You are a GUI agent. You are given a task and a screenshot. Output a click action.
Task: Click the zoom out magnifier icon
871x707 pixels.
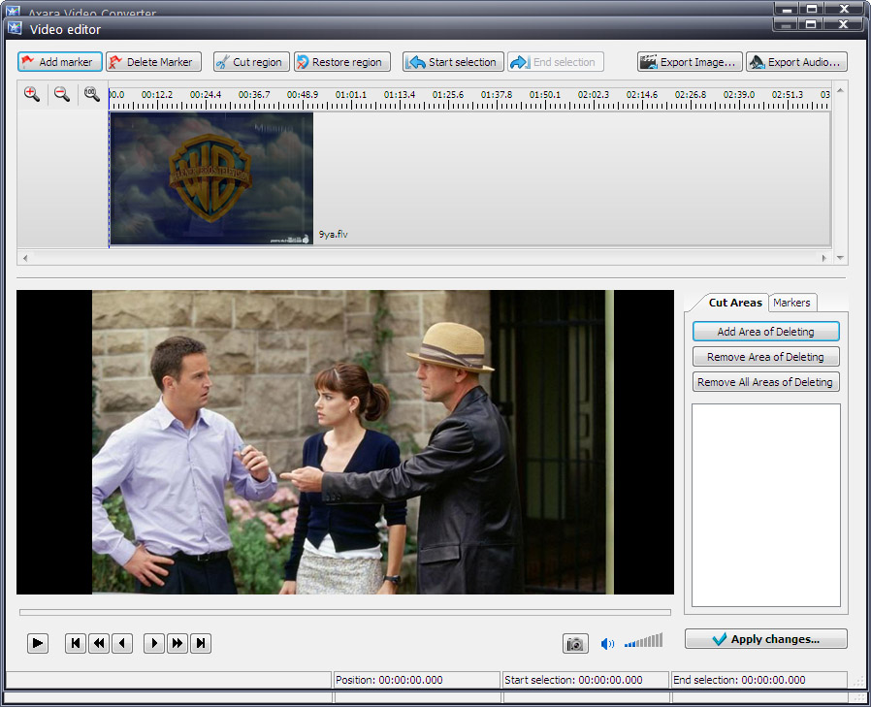(61, 94)
